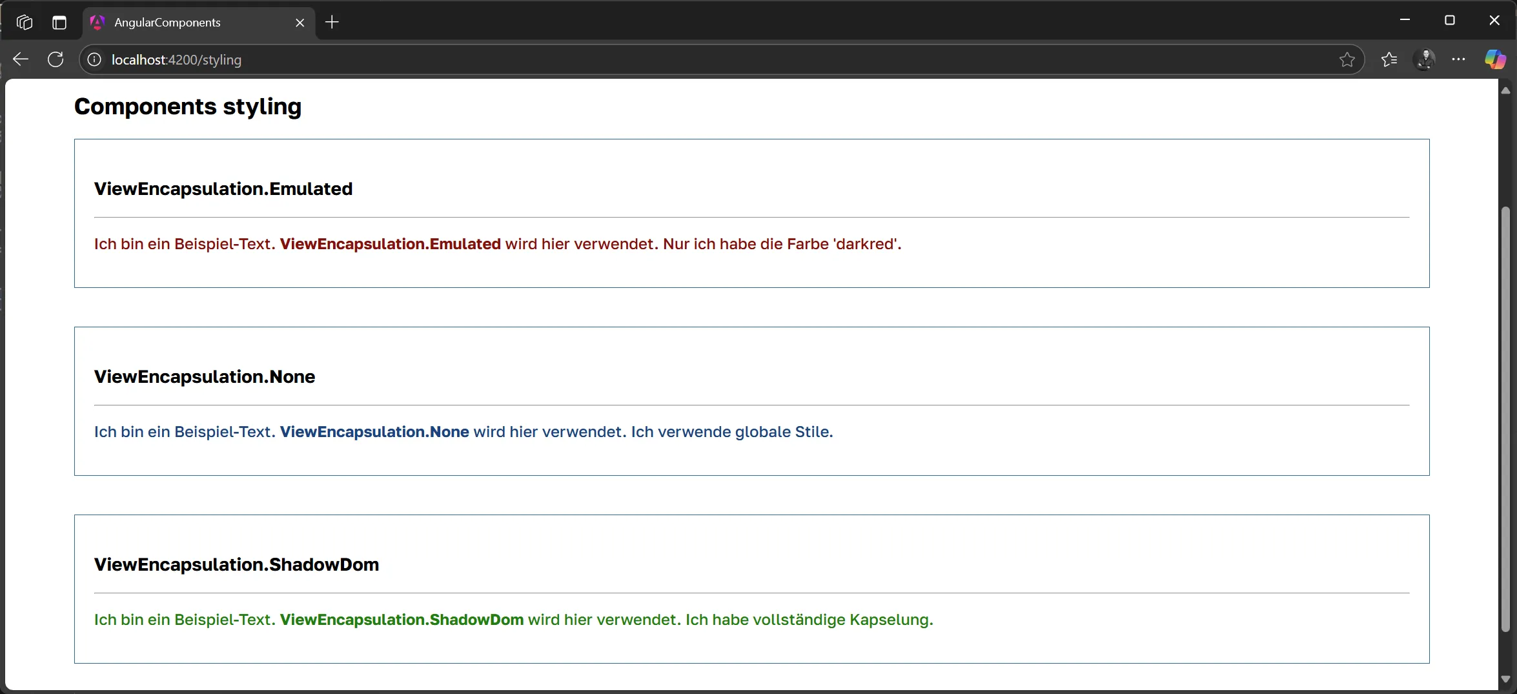
Task: Add this page to favorites star
Action: pos(1347,59)
